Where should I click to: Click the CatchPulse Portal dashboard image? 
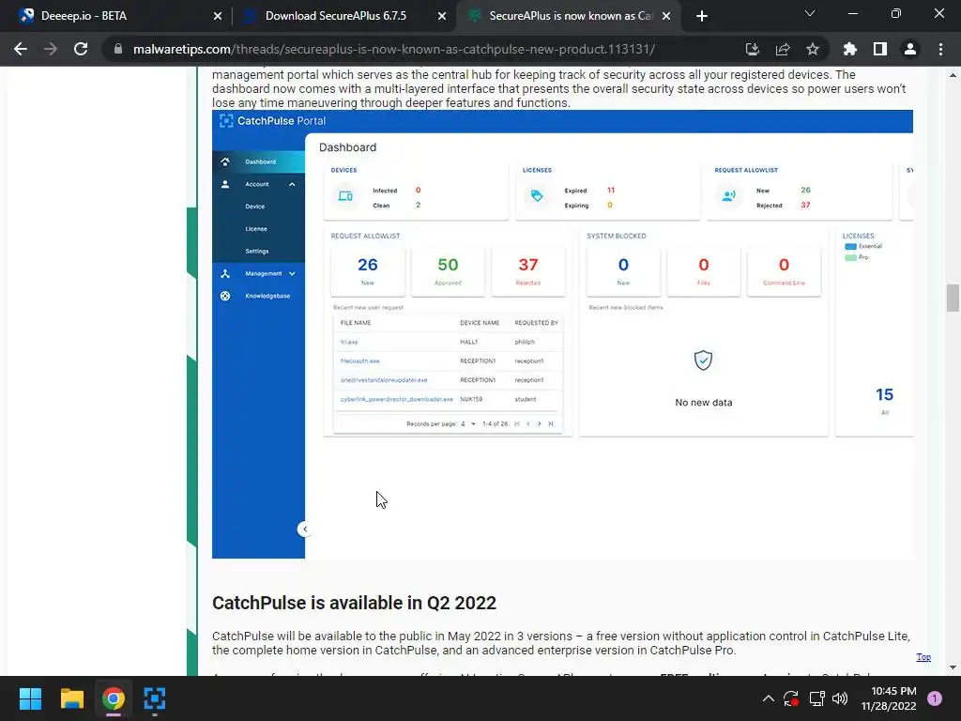tap(562, 334)
